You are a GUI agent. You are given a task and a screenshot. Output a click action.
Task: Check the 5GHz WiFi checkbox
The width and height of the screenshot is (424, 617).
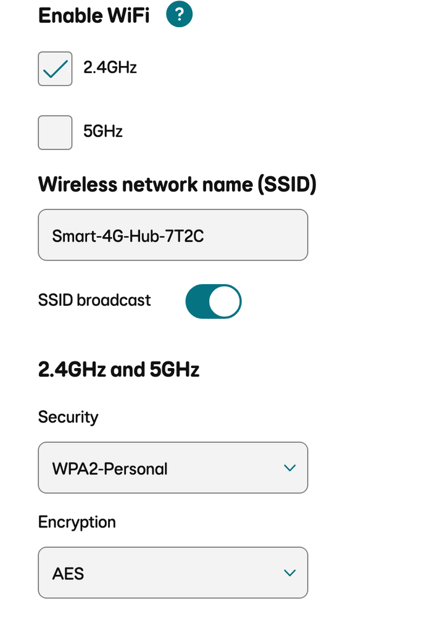[55, 132]
